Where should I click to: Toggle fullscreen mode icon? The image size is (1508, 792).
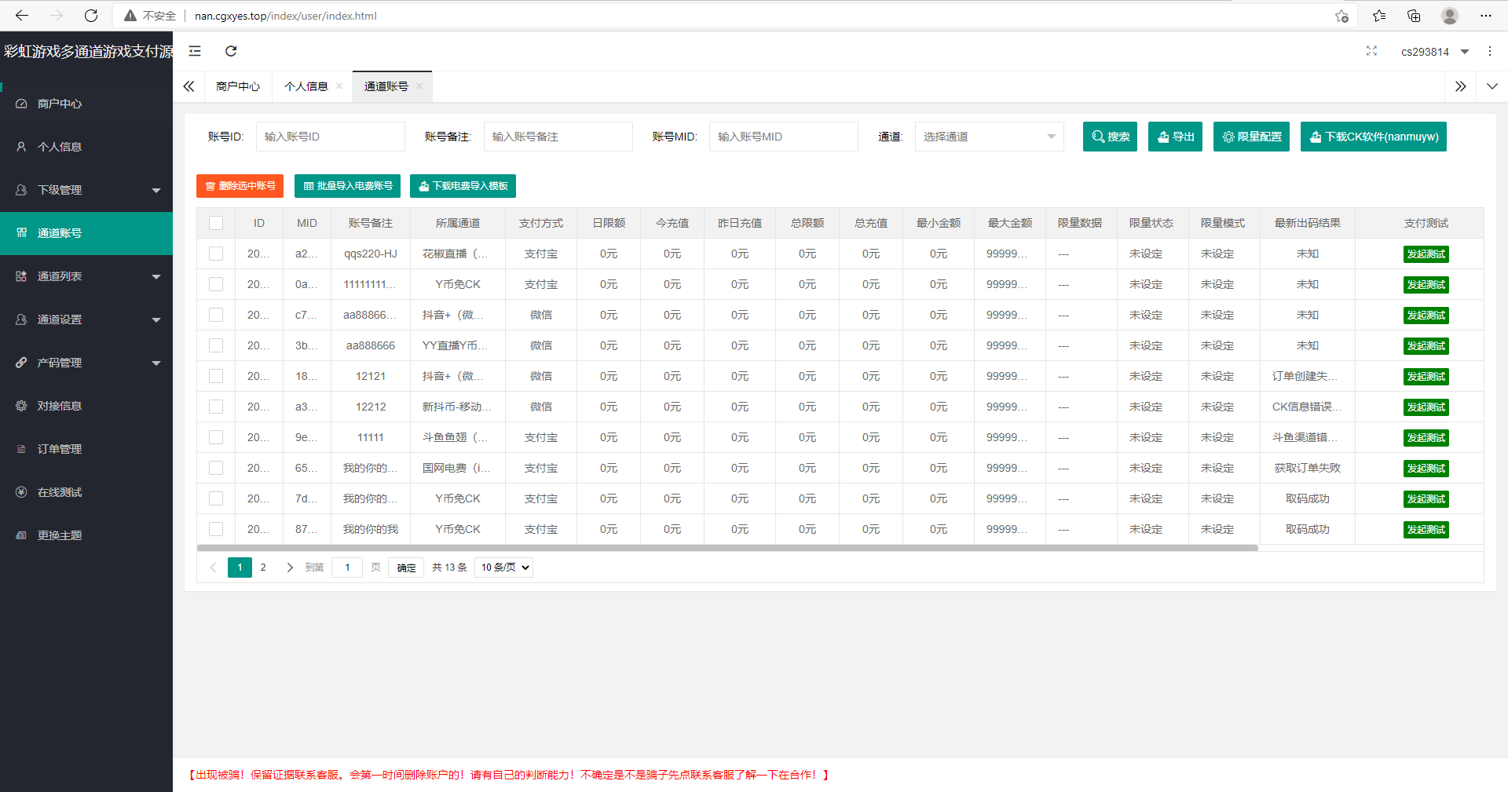pyautogui.click(x=1371, y=51)
